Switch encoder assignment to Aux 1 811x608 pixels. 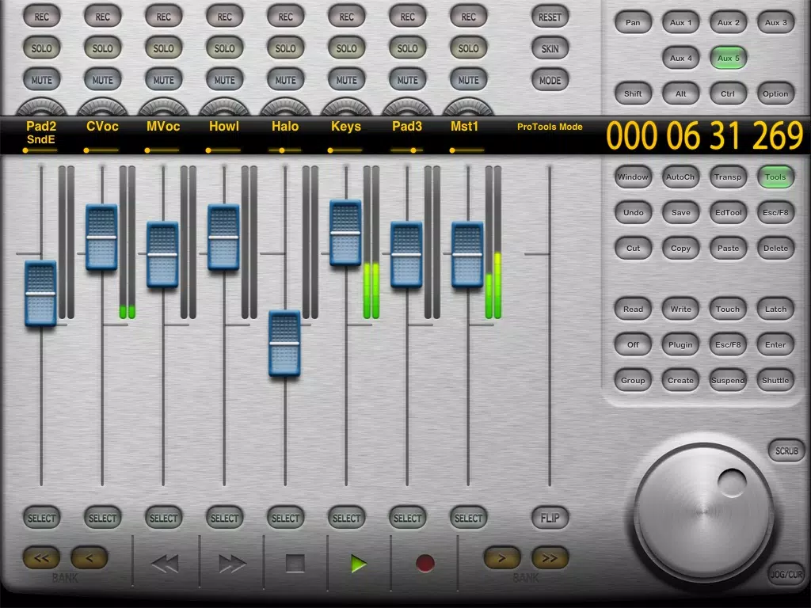tap(680, 22)
